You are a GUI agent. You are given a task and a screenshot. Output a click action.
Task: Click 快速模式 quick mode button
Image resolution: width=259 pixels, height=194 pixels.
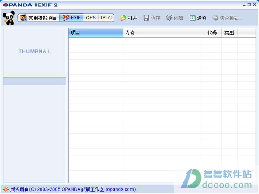click(x=227, y=18)
